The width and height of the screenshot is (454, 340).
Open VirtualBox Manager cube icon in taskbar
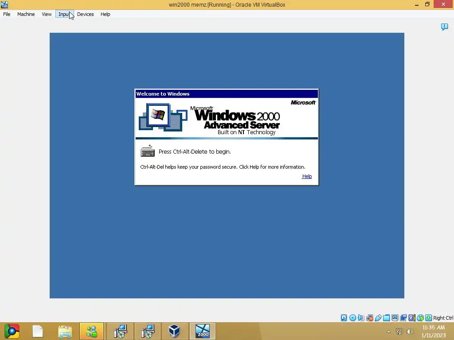tap(174, 331)
